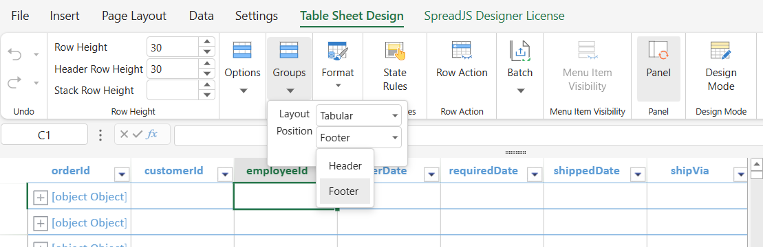Decrease Header Row Height down stepper
This screenshot has width=763, height=247.
pos(207,73)
